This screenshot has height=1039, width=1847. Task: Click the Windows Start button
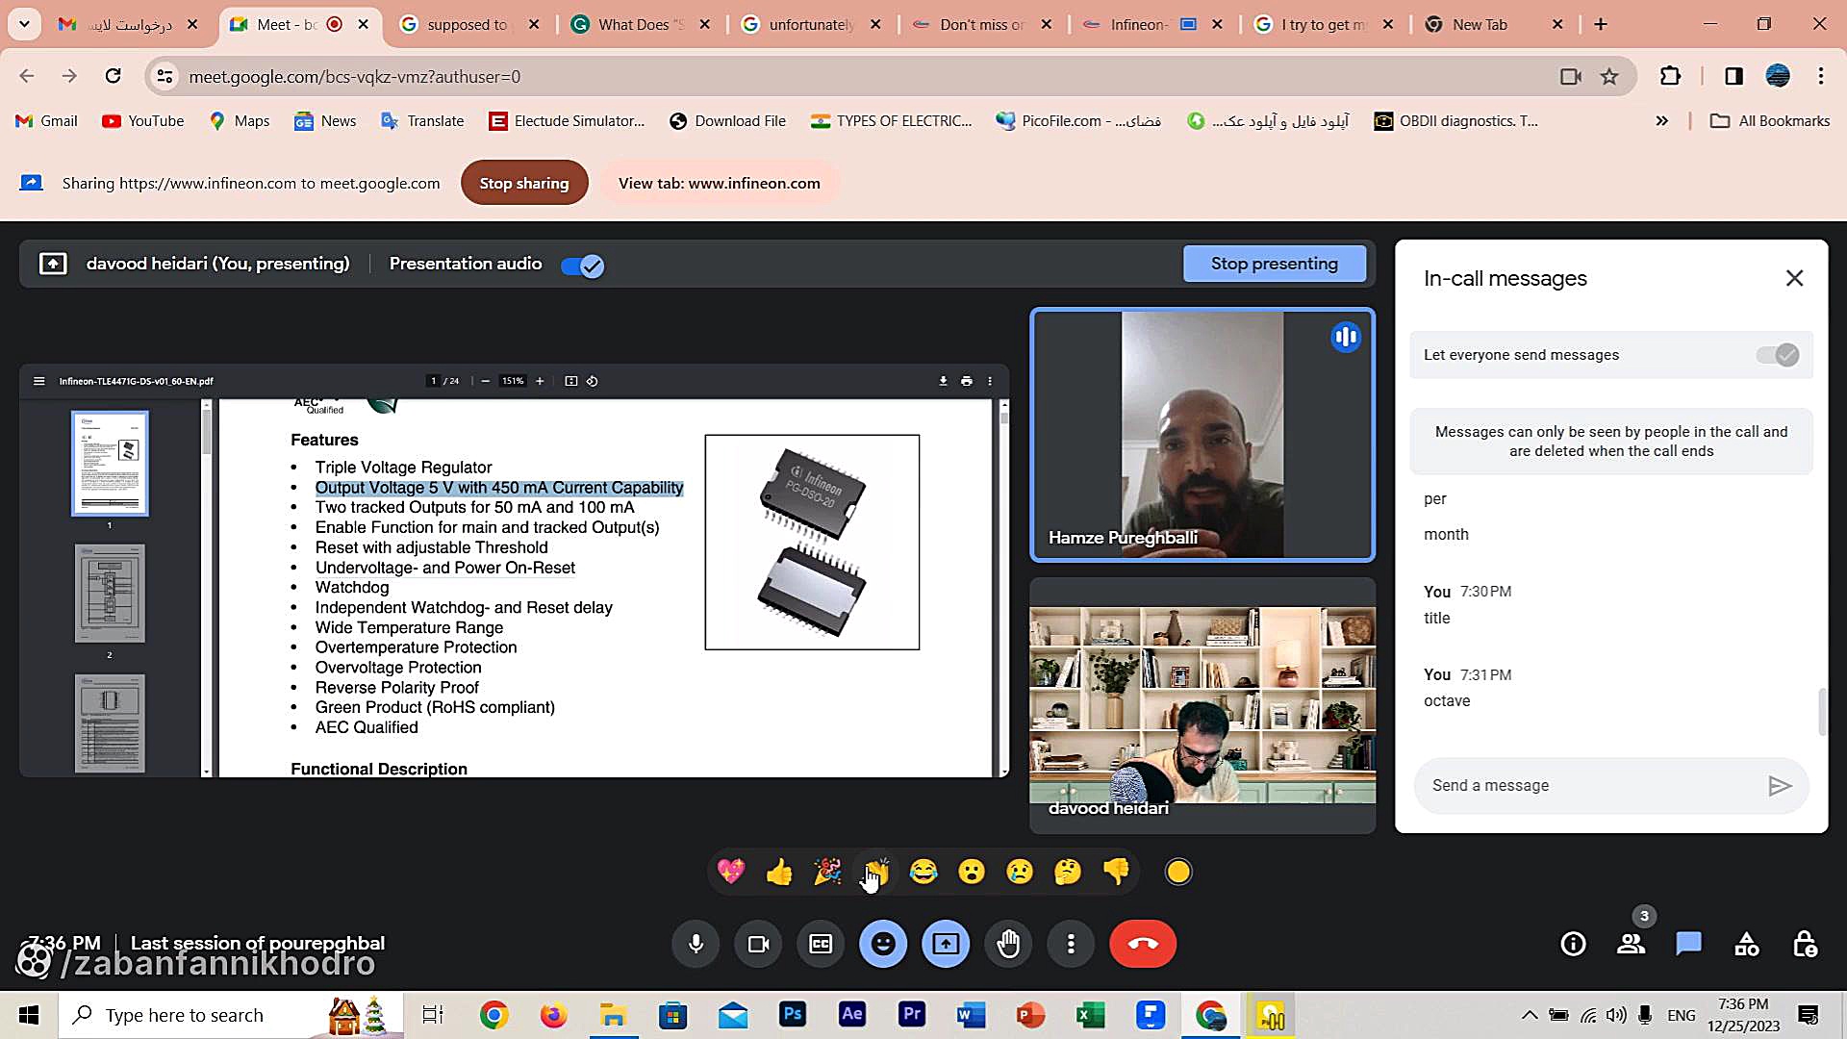coord(29,1015)
